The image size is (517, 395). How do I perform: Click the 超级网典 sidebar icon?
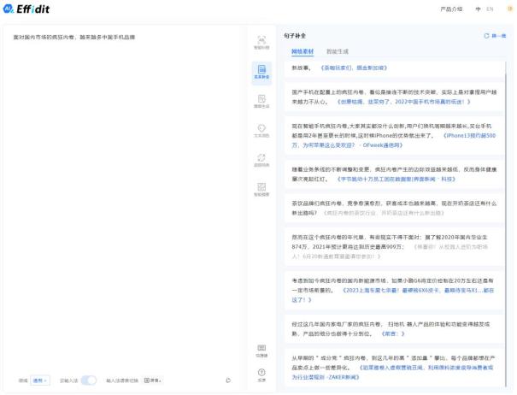coord(261,160)
